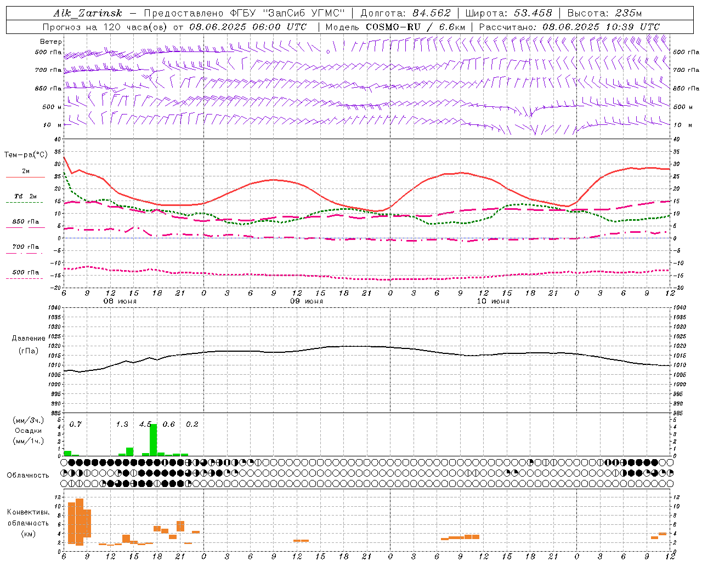
Task: Click the '500 гПа' entry in temperature legend
Action: (26, 272)
